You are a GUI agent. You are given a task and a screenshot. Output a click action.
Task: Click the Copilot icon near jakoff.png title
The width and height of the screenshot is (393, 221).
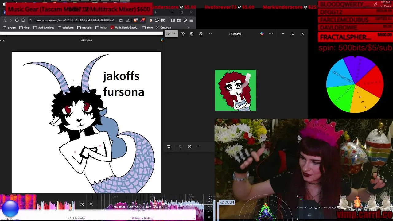162,40
